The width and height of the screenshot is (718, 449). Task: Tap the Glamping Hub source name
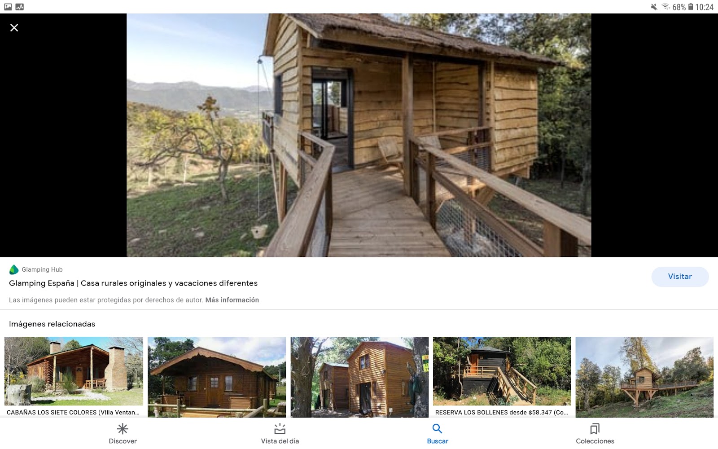click(x=42, y=269)
